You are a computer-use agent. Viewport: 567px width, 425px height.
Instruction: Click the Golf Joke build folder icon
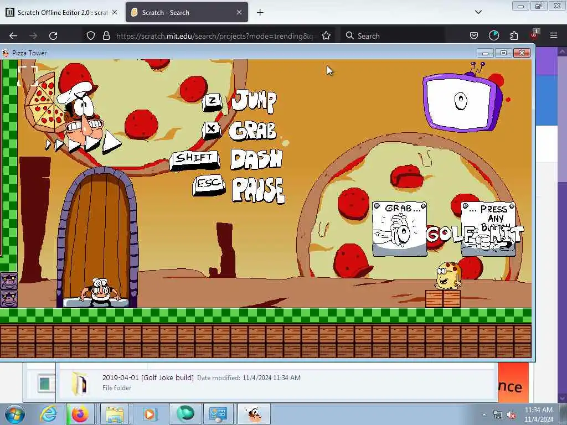pos(80,383)
